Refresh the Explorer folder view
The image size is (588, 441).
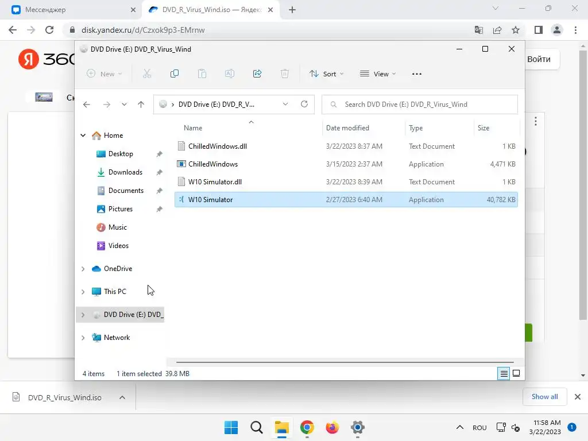tap(304, 104)
